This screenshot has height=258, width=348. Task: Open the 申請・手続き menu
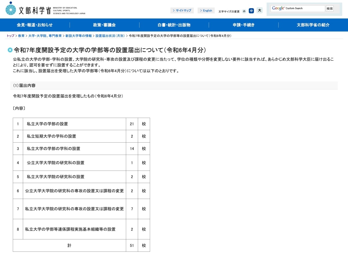point(244,25)
